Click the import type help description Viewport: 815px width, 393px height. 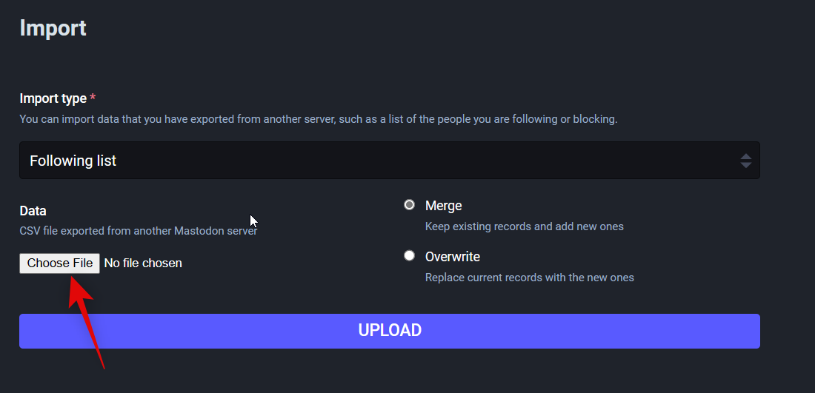[x=318, y=118]
